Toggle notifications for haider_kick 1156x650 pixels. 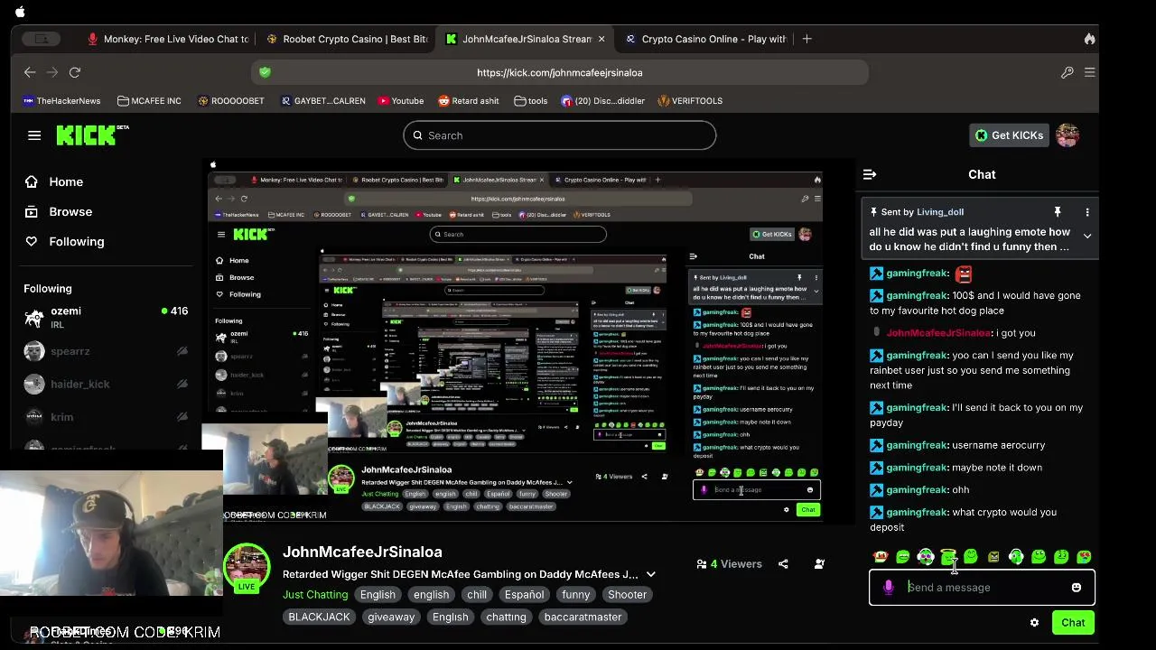(x=182, y=384)
